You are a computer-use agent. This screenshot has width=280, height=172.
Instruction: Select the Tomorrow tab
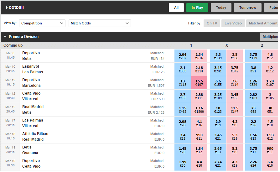pyautogui.click(x=247, y=8)
